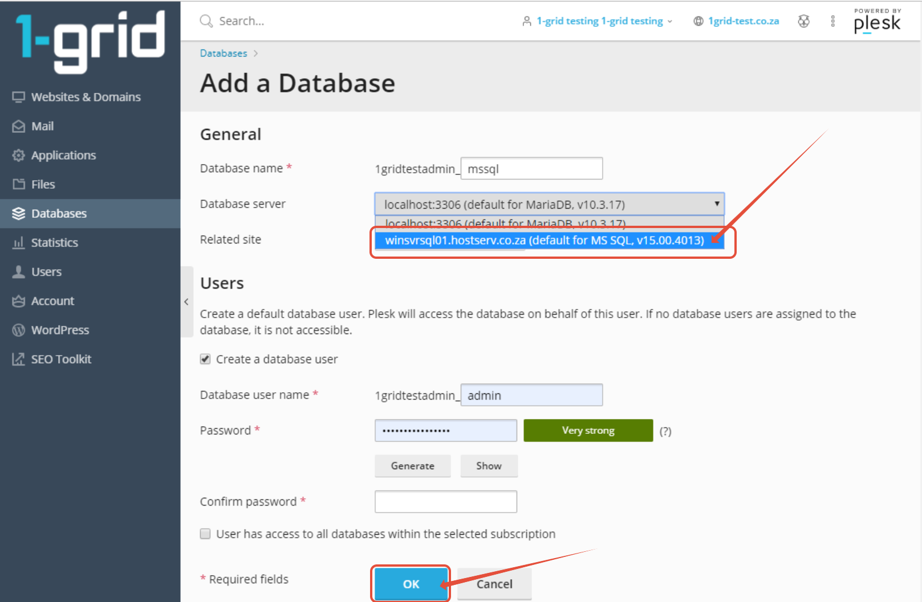Follow the Databases breadcrumb link
This screenshot has width=922, height=602.
tap(224, 53)
